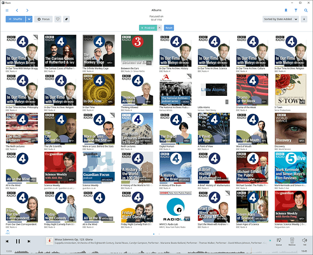Click the 'The Reith Lectures' album title text
The height and width of the screenshot is (255, 313).
click(15, 146)
